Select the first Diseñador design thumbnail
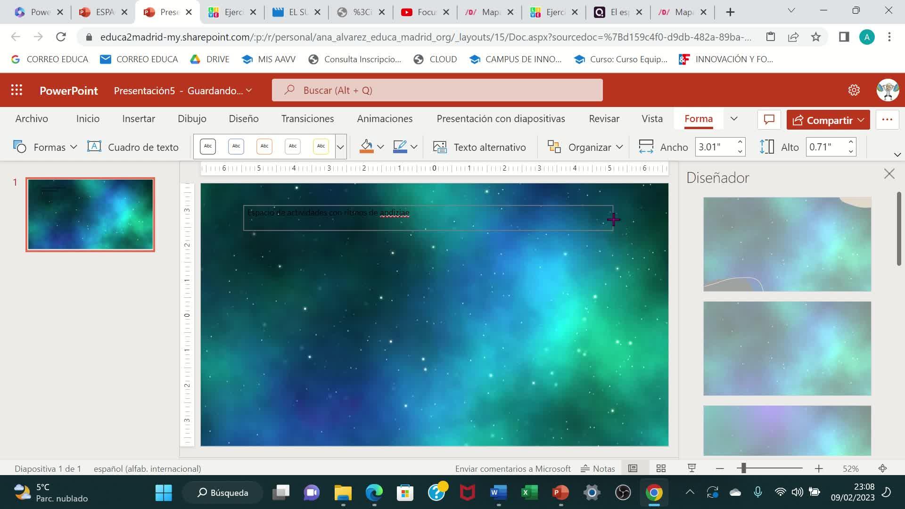The image size is (905, 509). coord(787,244)
